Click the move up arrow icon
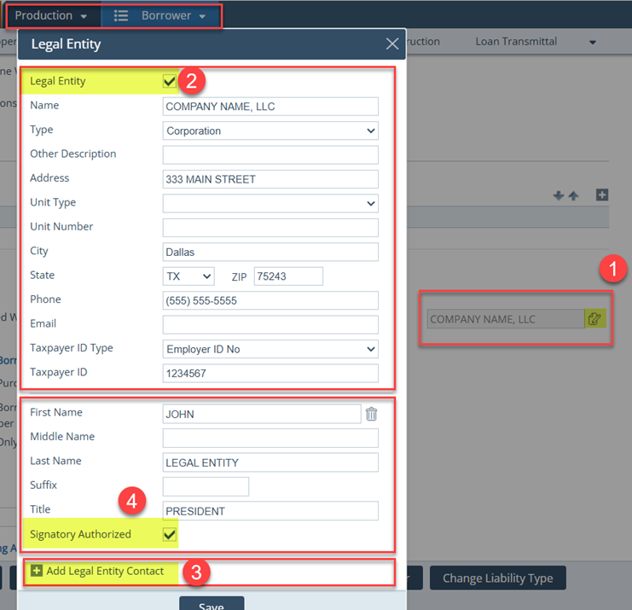Screen dimensions: 632x610 (x=573, y=195)
